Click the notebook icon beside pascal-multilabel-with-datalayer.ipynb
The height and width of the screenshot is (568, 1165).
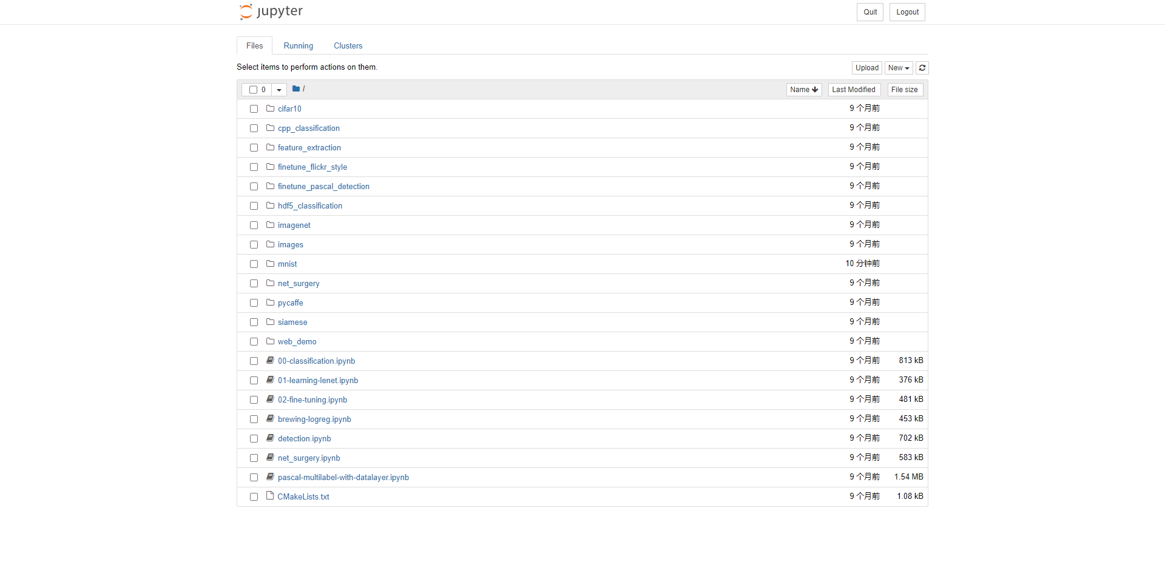pyautogui.click(x=271, y=476)
